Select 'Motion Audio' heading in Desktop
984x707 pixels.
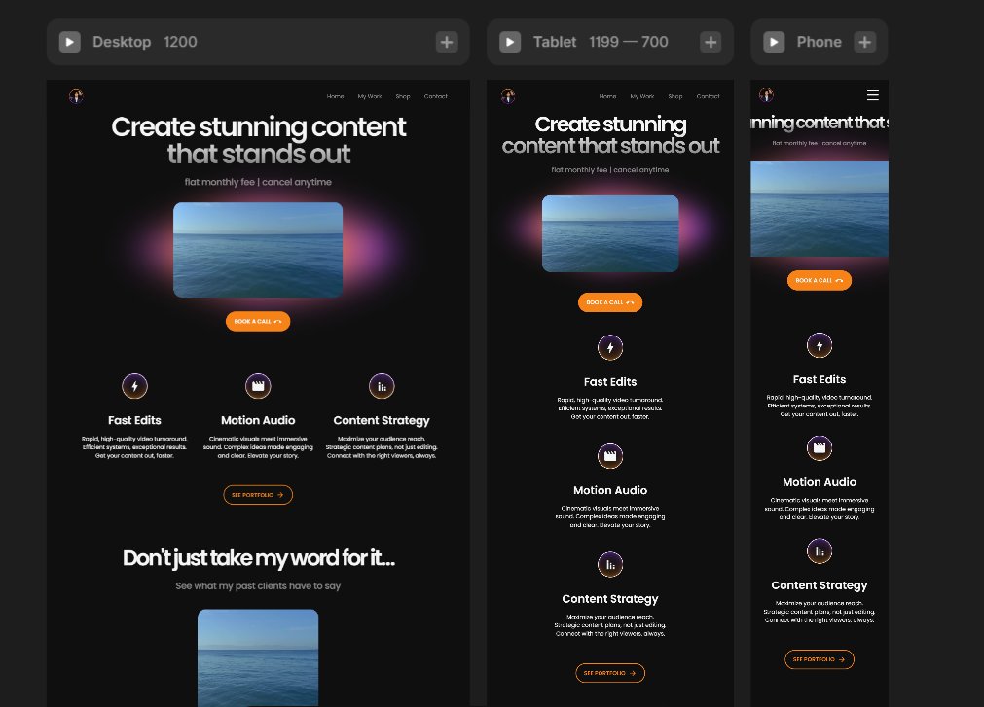pos(258,420)
